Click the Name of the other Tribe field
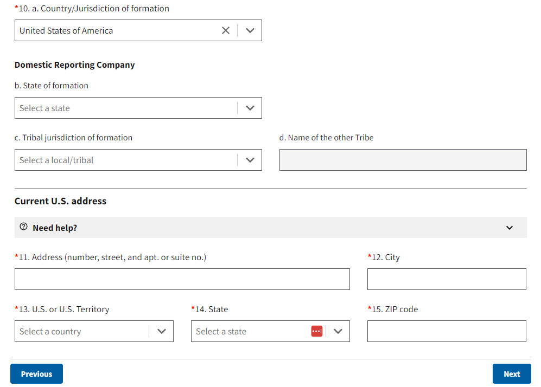The image size is (541, 387). [403, 160]
